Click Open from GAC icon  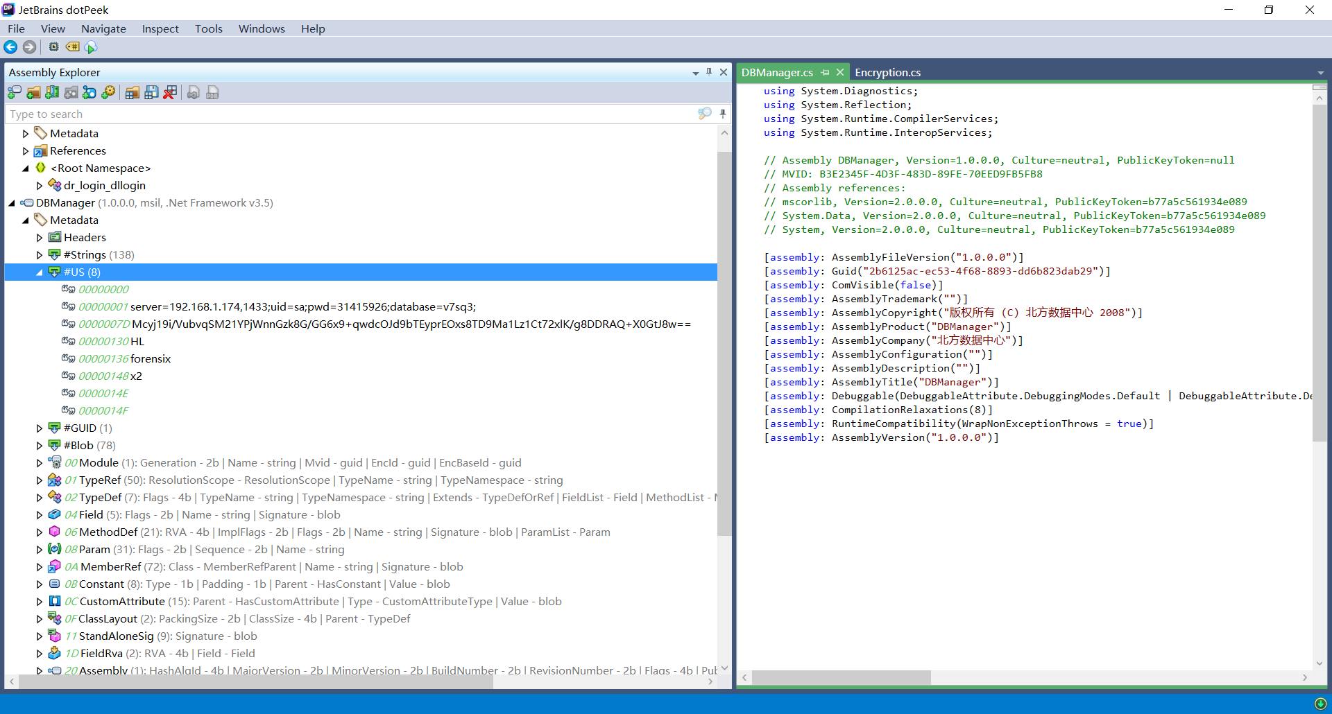pos(52,93)
